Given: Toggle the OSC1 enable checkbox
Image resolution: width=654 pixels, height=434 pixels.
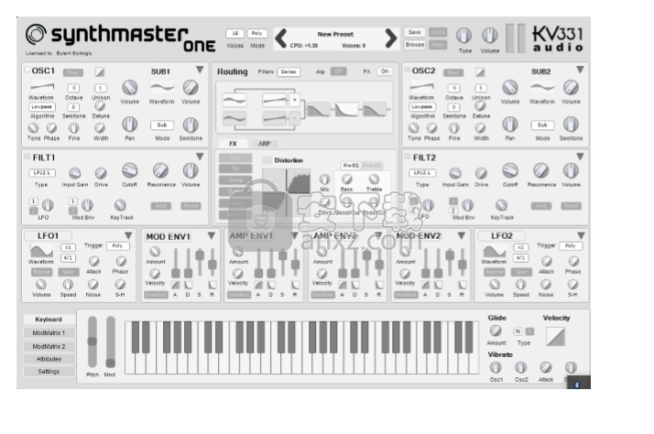Looking at the screenshot, I should 27,70.
